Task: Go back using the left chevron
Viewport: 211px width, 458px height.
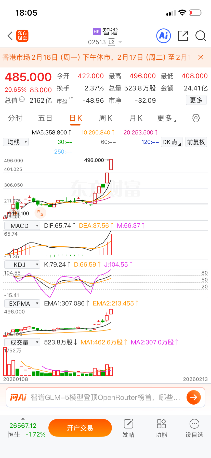Action: coord(10,36)
